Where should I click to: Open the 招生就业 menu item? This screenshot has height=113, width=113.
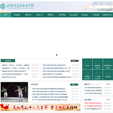pos(85,15)
